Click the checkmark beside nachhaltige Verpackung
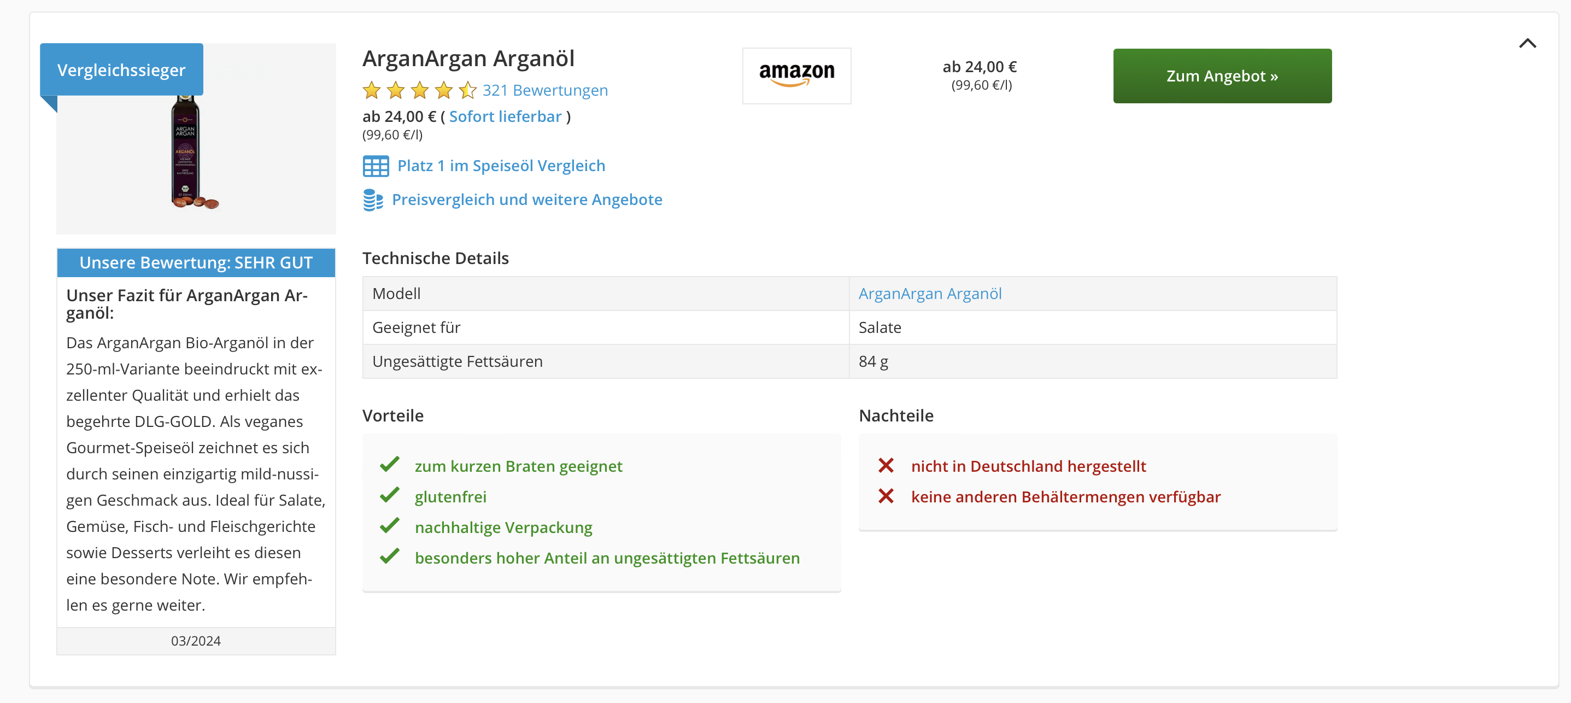 (x=389, y=527)
